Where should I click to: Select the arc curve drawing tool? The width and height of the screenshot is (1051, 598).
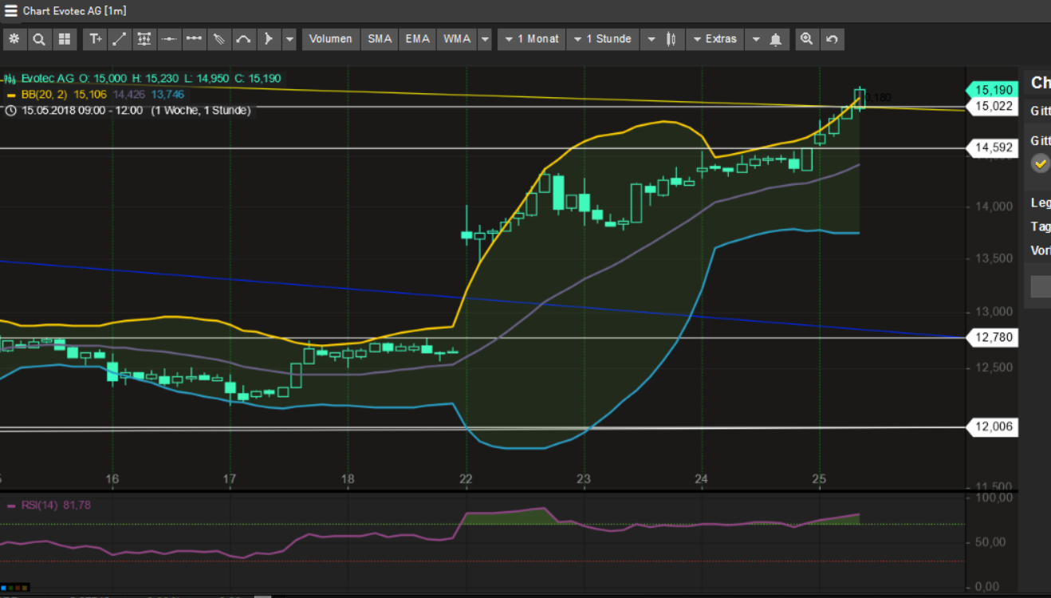pos(243,39)
